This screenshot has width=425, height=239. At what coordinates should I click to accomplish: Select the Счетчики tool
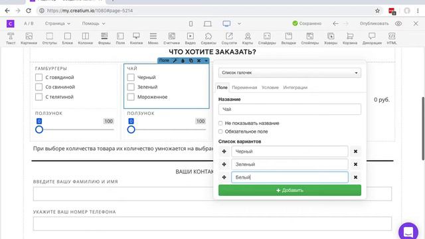[171, 39]
